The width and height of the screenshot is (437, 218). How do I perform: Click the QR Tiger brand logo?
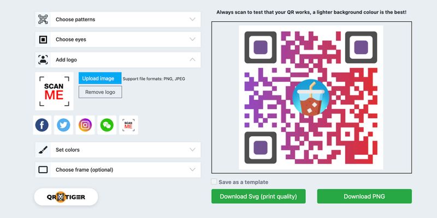tap(66, 197)
